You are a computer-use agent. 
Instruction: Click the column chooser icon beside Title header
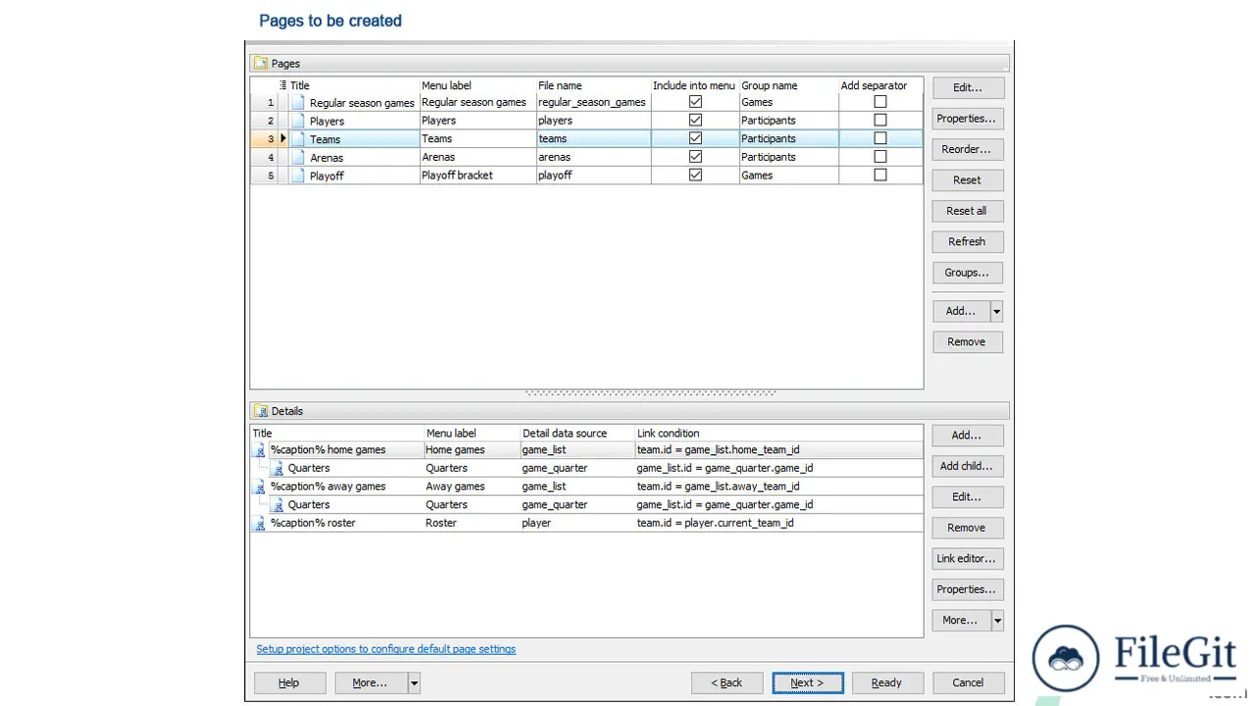click(x=283, y=85)
